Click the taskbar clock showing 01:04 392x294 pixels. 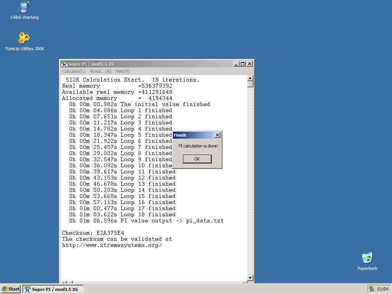point(382,289)
